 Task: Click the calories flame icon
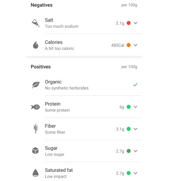pyautogui.click(x=36, y=45)
